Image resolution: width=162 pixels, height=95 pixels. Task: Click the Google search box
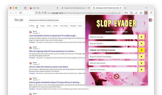pyautogui.click(x=56, y=20)
